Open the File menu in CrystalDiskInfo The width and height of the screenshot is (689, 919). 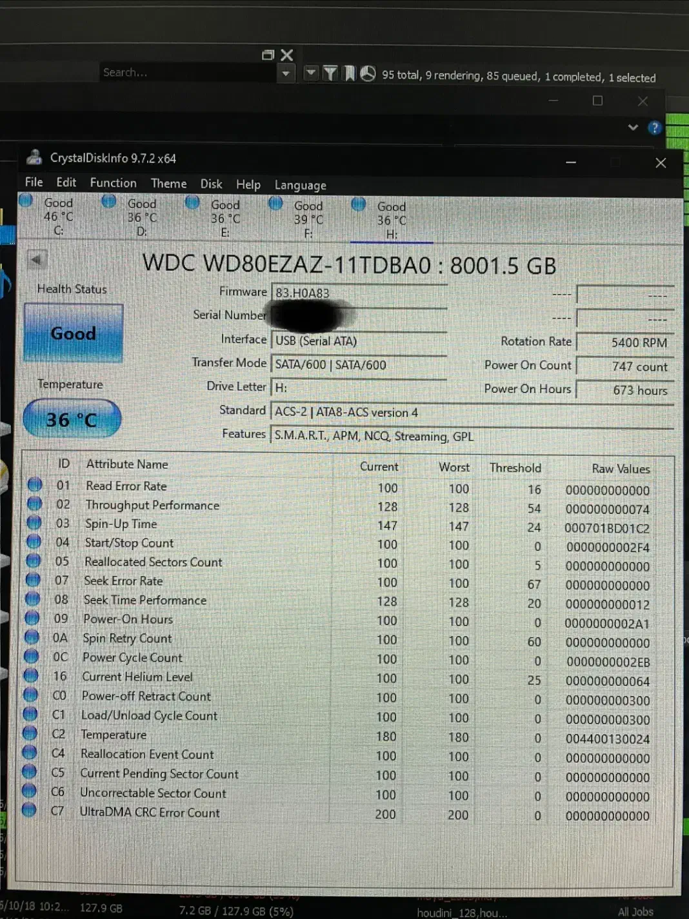[x=34, y=182]
